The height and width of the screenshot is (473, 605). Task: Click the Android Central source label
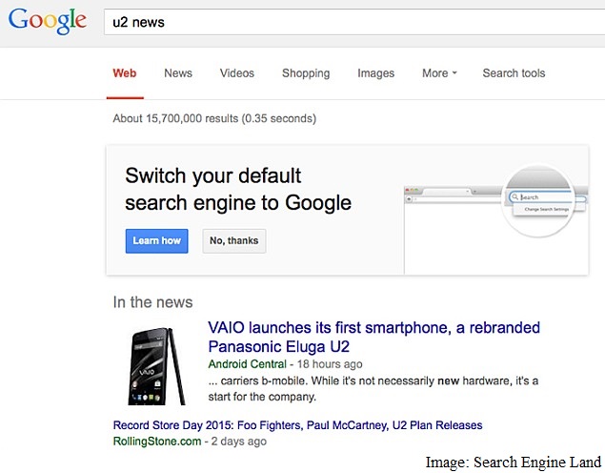[x=248, y=363]
